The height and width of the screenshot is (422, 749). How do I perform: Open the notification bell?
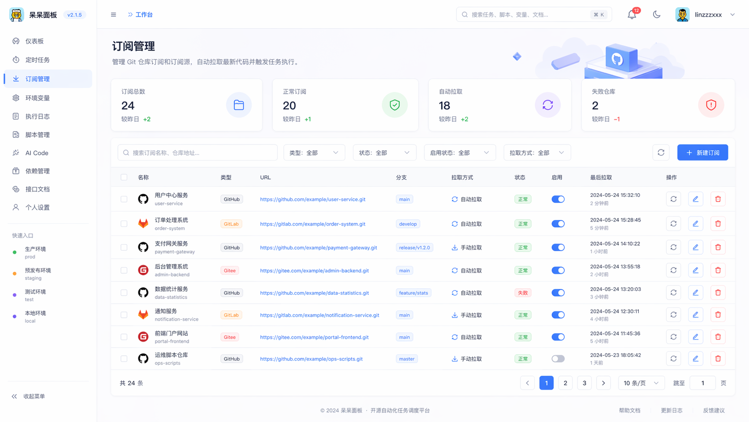click(632, 14)
